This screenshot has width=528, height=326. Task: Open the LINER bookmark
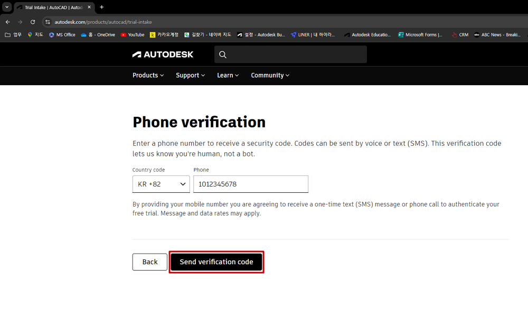[x=313, y=35]
